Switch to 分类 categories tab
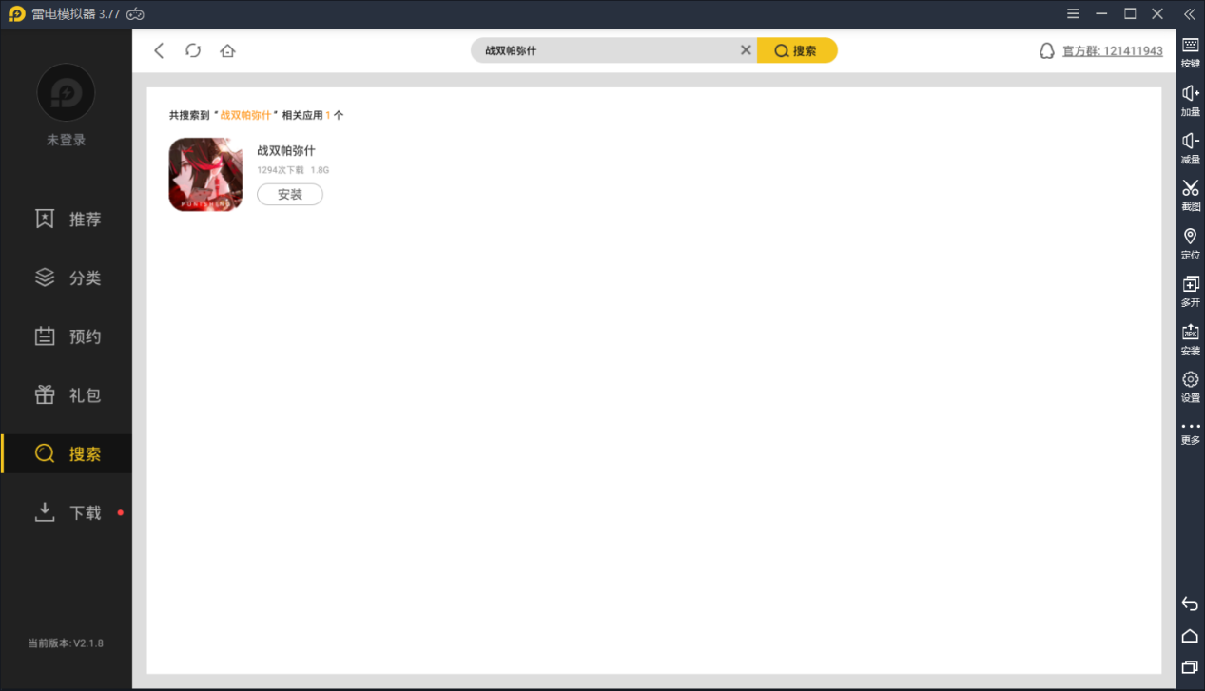1205x691 pixels. pos(67,278)
